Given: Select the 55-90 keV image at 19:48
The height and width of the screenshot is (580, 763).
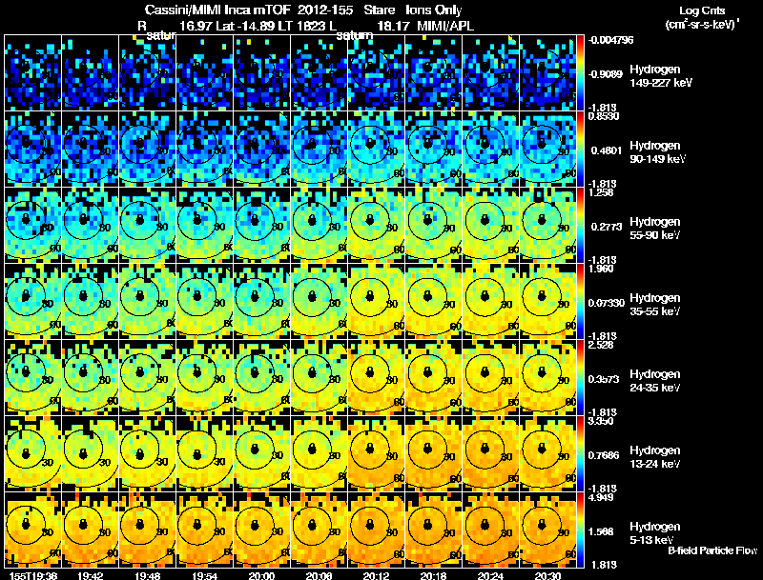Looking at the screenshot, I should pyautogui.click(x=147, y=226).
